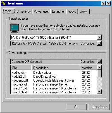
Task: Click the monitor icon in Target adapter
Action: pos(15,28)
